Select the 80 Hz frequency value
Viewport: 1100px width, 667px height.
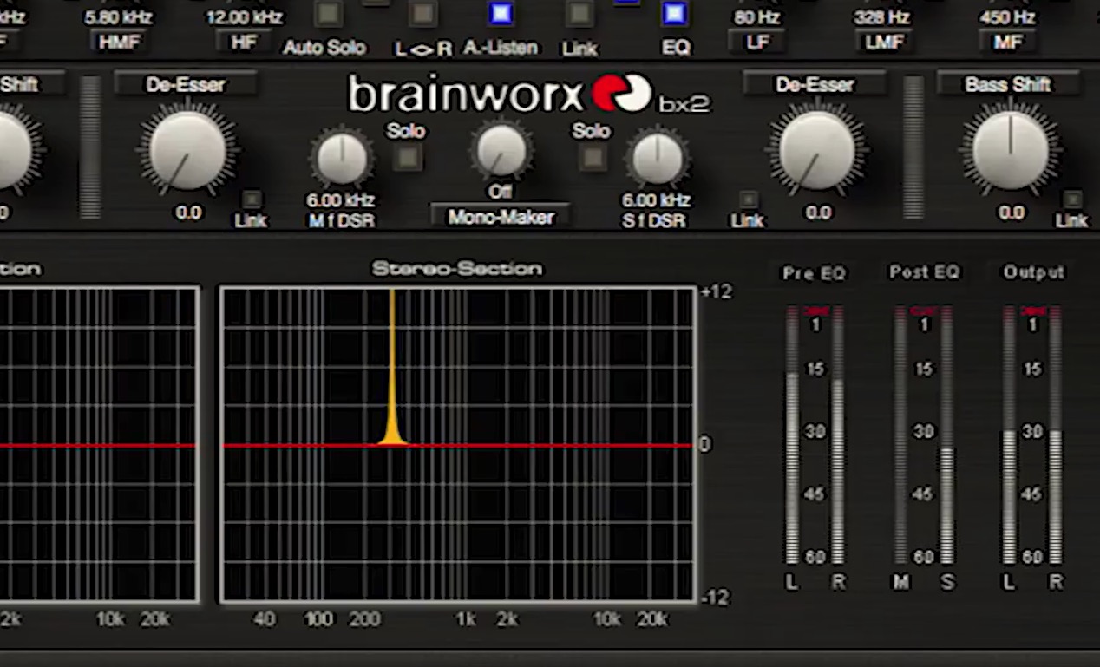(x=757, y=17)
